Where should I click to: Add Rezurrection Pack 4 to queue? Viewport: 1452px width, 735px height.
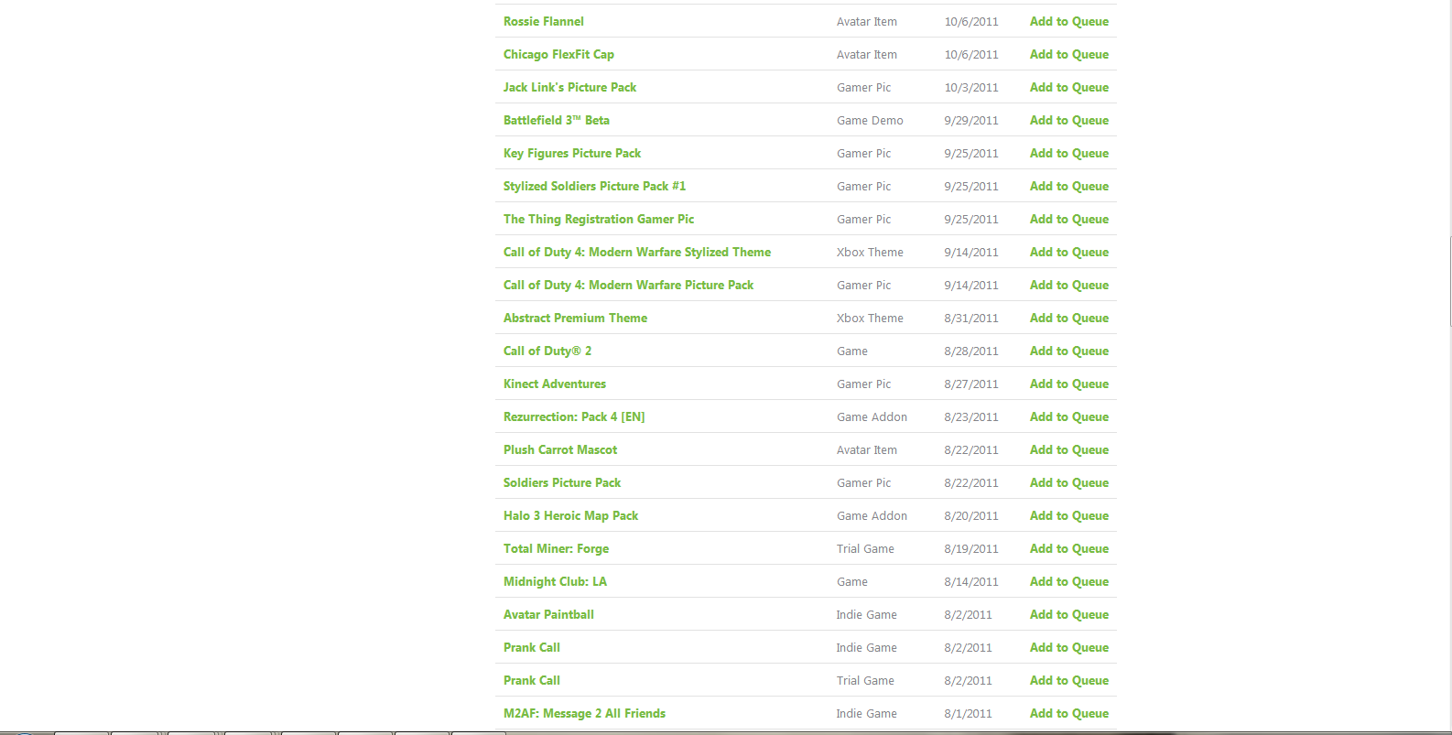click(x=1069, y=416)
